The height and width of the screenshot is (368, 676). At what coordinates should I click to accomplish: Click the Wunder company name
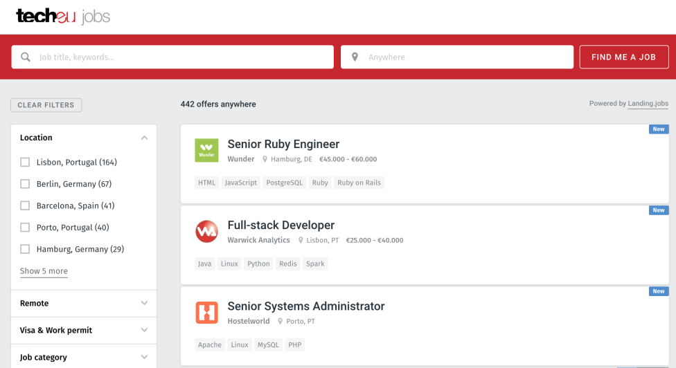pyautogui.click(x=241, y=159)
